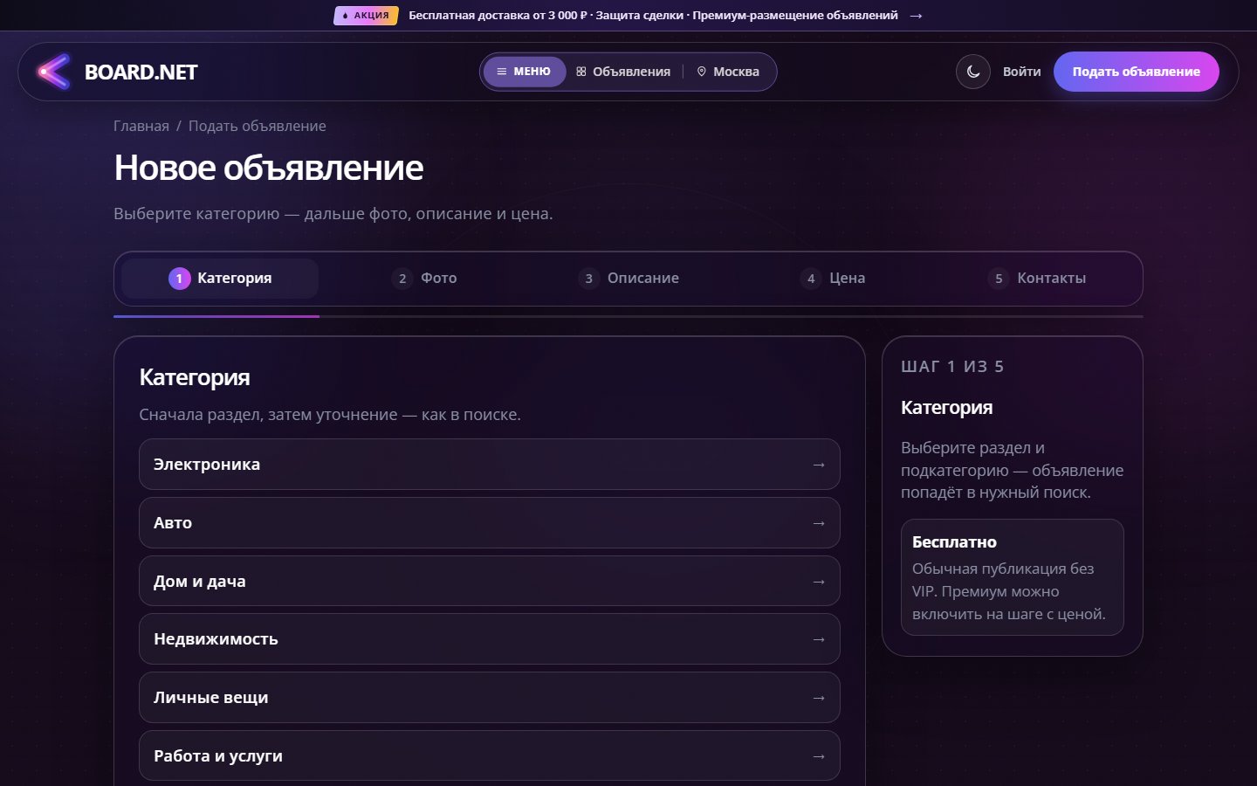This screenshot has height=786, width=1257.
Task: Expand the Дом и дача category
Action: click(490, 581)
